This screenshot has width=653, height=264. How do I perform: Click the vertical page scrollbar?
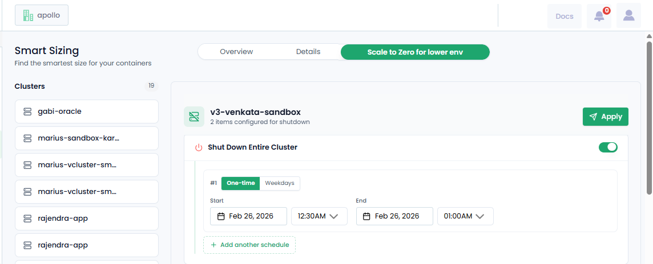649,117
